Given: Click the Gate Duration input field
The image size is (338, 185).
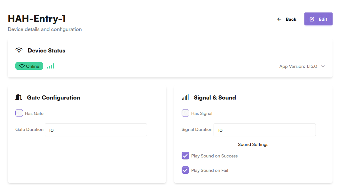Looking at the screenshot, I should coord(96,130).
